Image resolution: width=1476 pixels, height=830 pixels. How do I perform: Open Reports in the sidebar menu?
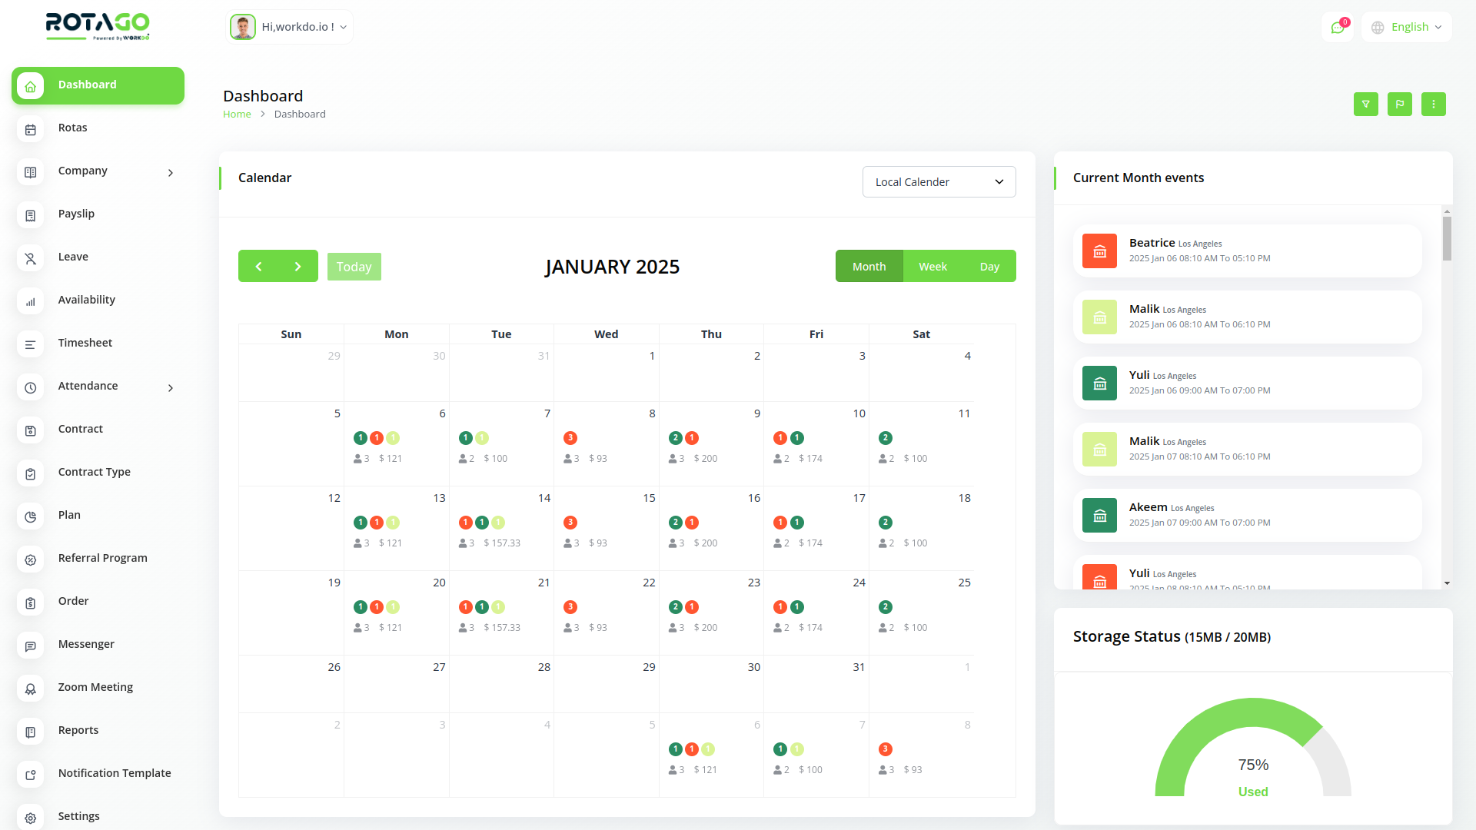pos(78,730)
